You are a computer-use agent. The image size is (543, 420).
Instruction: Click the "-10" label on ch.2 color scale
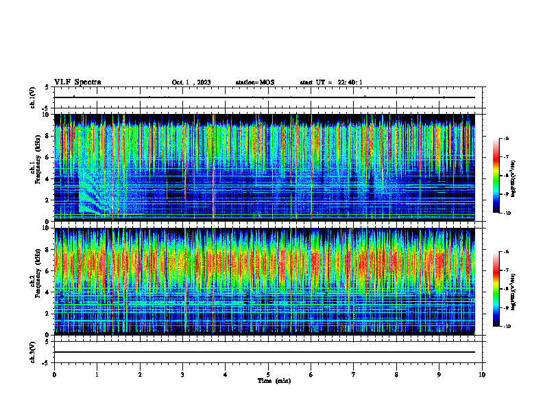coord(507,327)
